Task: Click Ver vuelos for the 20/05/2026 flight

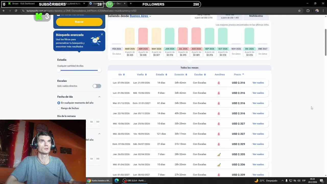Action: pos(258,134)
